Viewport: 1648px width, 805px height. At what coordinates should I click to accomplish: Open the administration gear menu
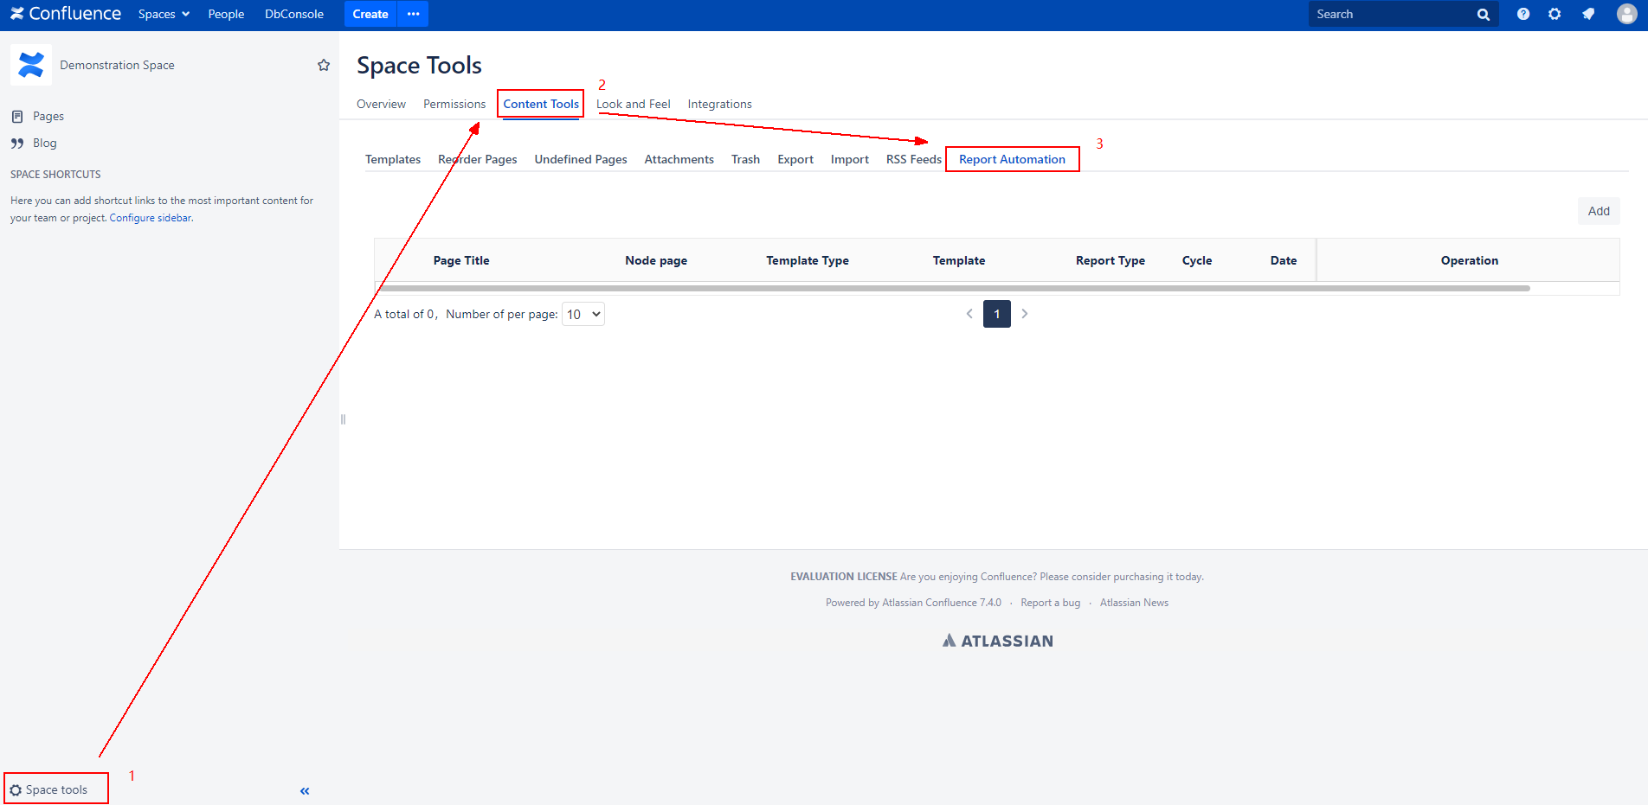coord(1555,14)
